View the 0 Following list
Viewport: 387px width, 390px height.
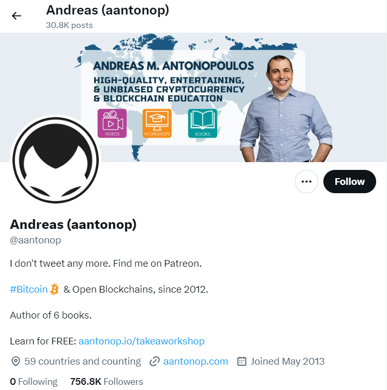tap(34, 382)
